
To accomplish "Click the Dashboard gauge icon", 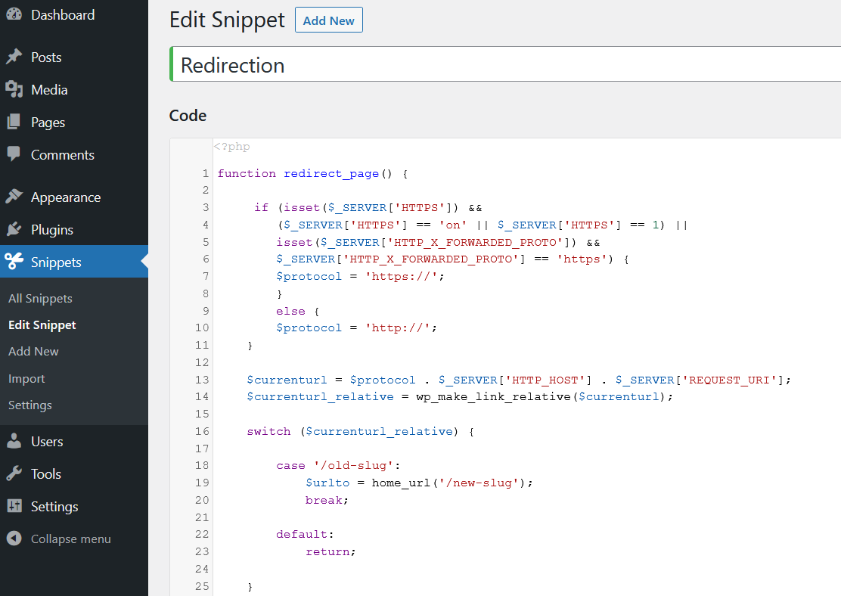I will click(14, 14).
